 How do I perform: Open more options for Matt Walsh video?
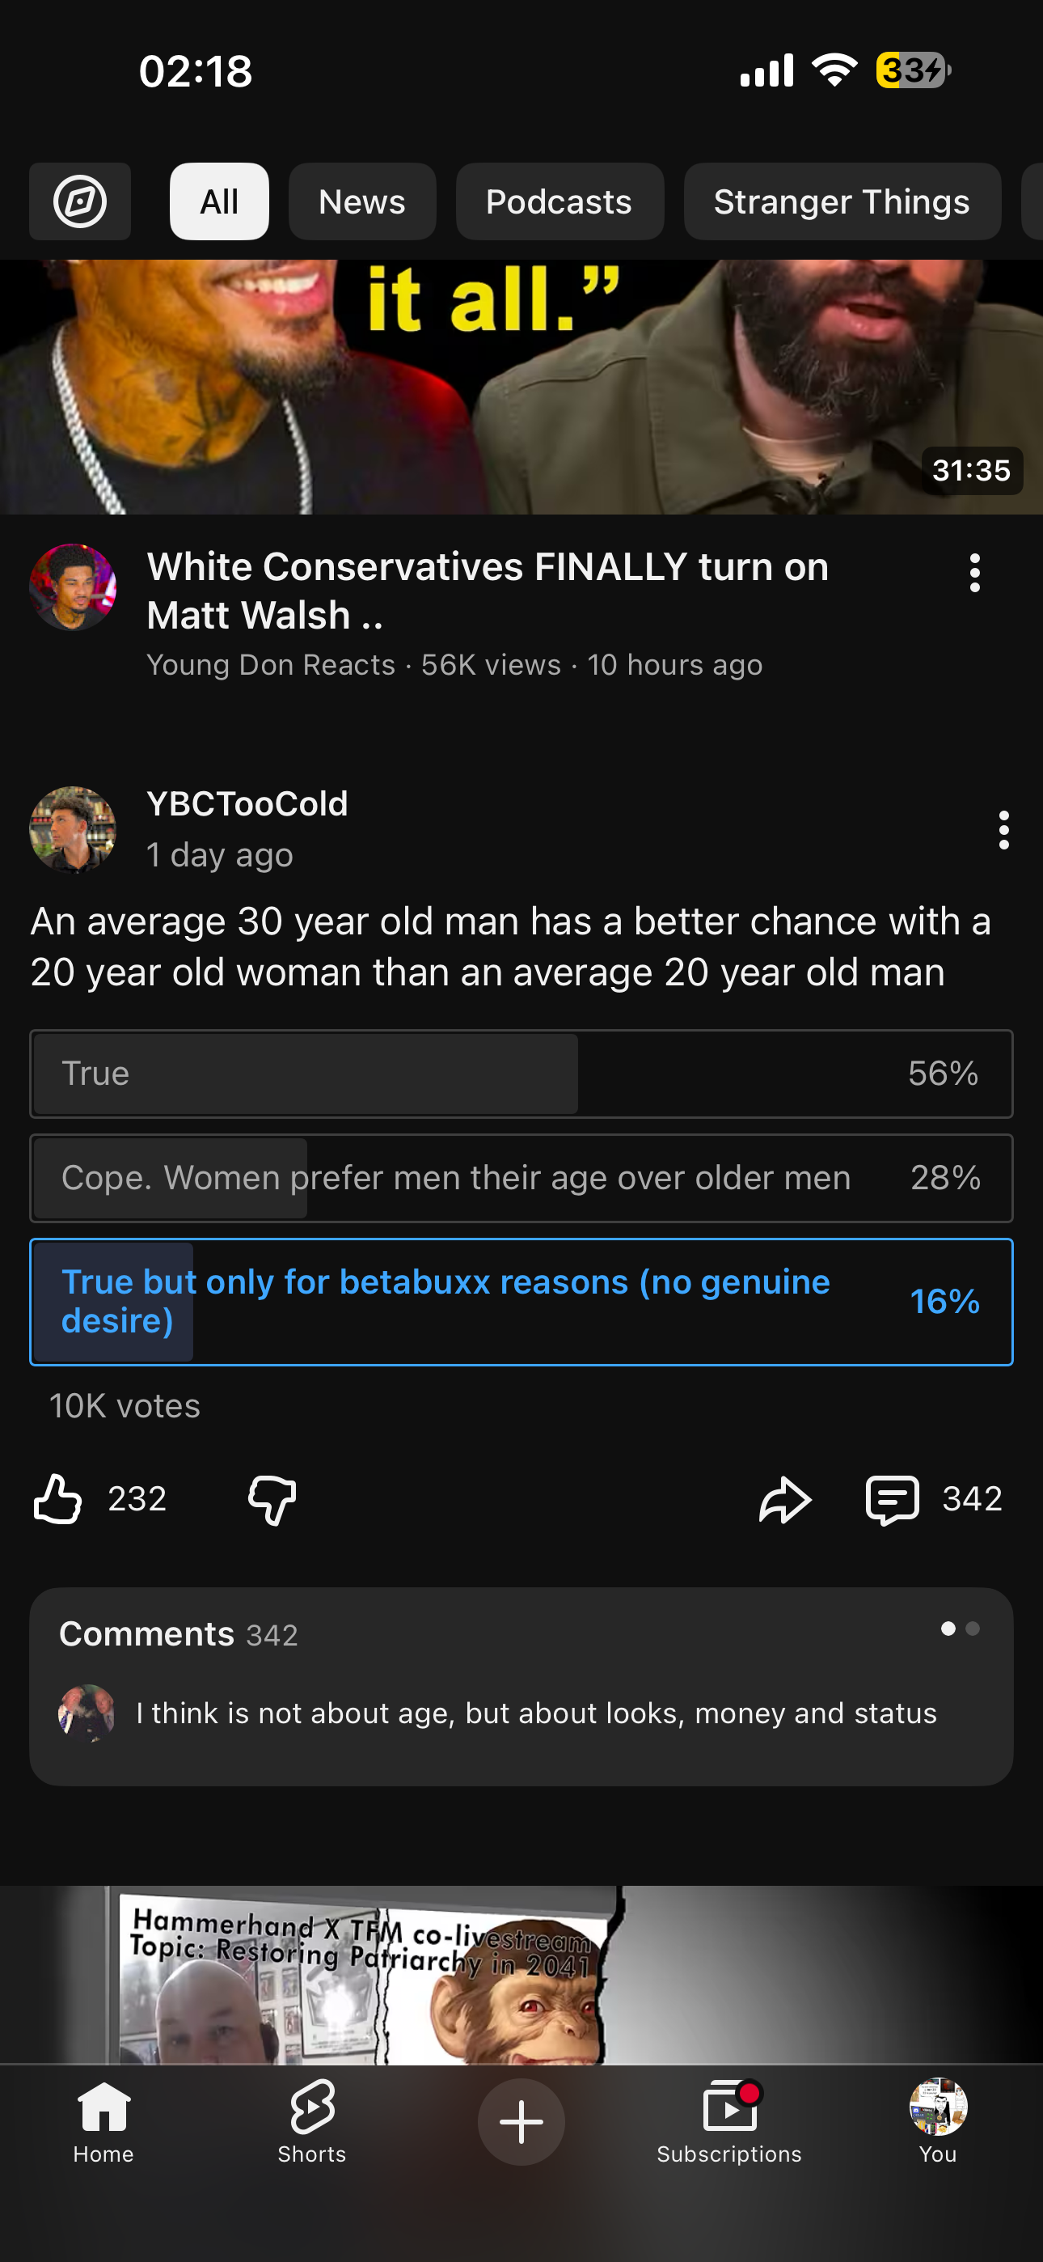[974, 574]
